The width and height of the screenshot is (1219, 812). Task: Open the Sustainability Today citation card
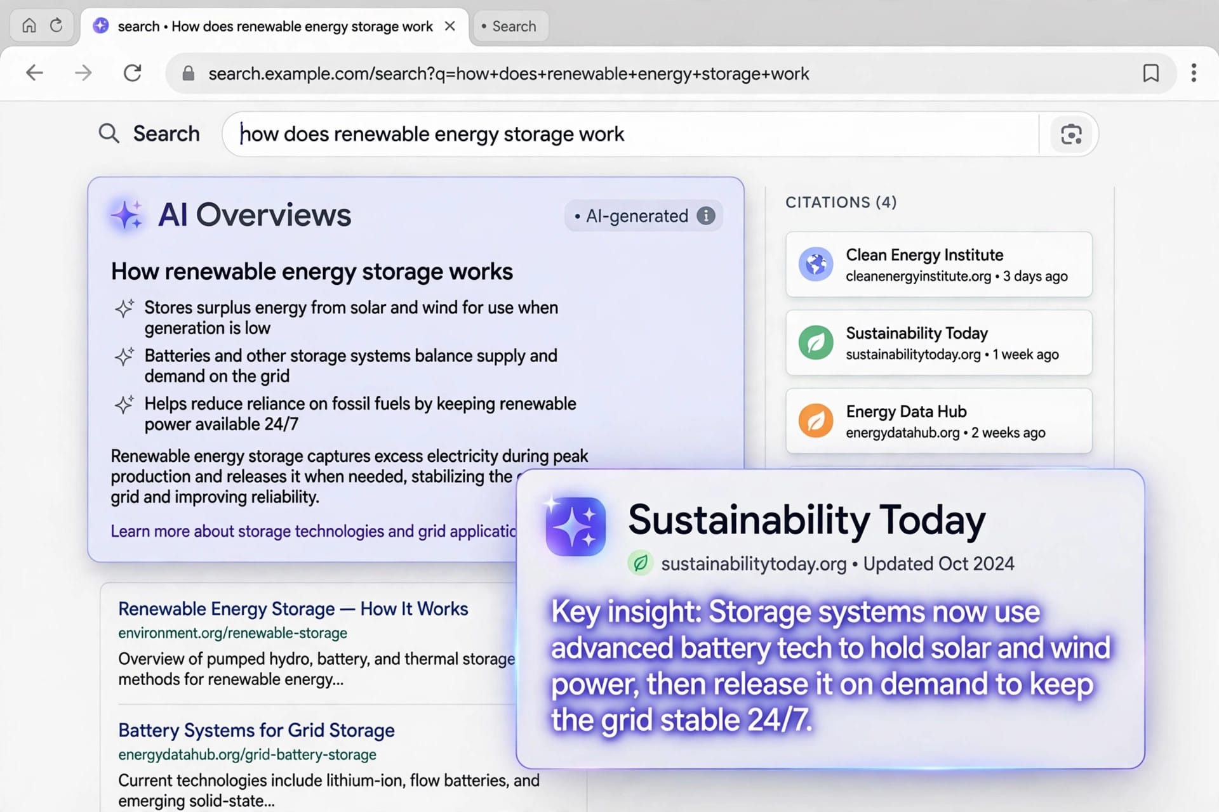[938, 343]
